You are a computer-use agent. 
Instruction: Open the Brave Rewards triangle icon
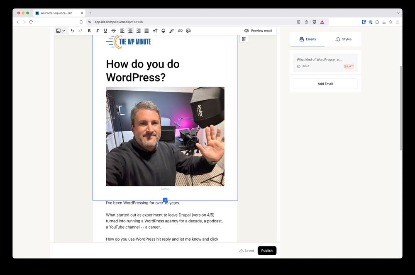click(x=322, y=22)
